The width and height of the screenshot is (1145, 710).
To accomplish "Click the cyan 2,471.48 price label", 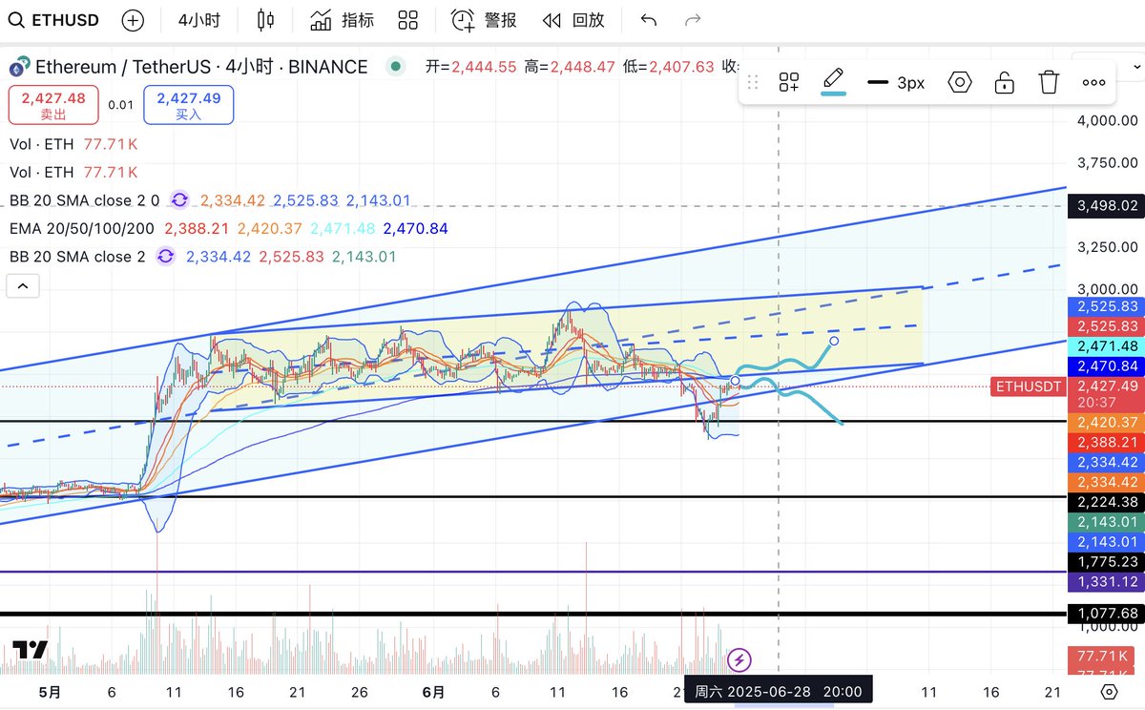I will pos(1107,346).
